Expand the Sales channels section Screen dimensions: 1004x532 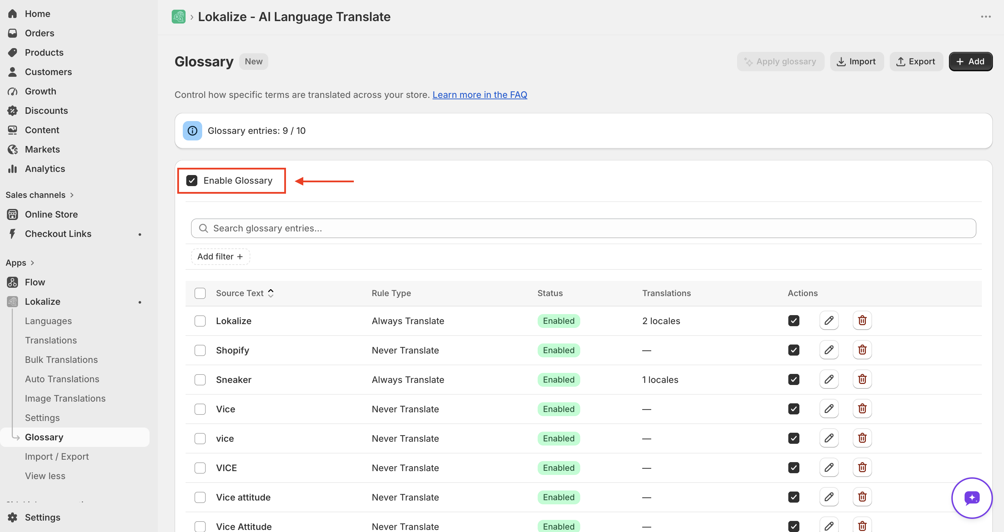click(40, 195)
